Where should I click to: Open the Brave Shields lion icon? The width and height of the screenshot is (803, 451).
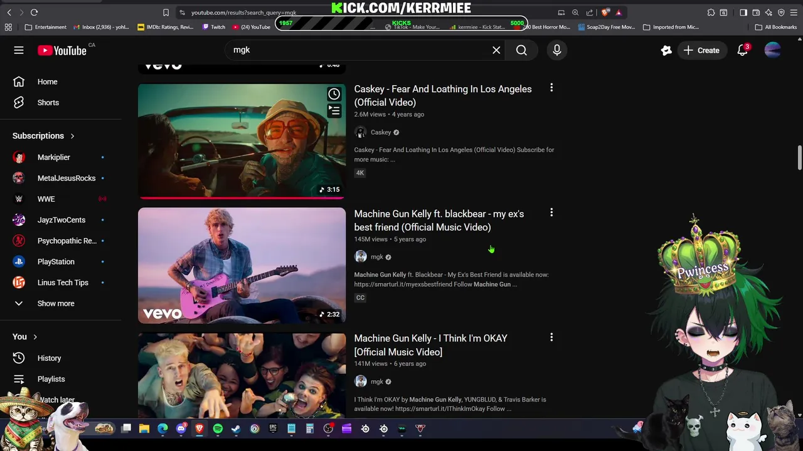[x=605, y=13]
